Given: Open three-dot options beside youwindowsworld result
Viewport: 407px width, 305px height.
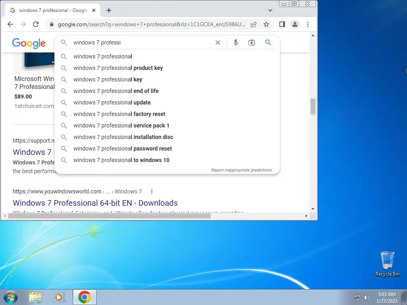Looking at the screenshot, I should 152,191.
